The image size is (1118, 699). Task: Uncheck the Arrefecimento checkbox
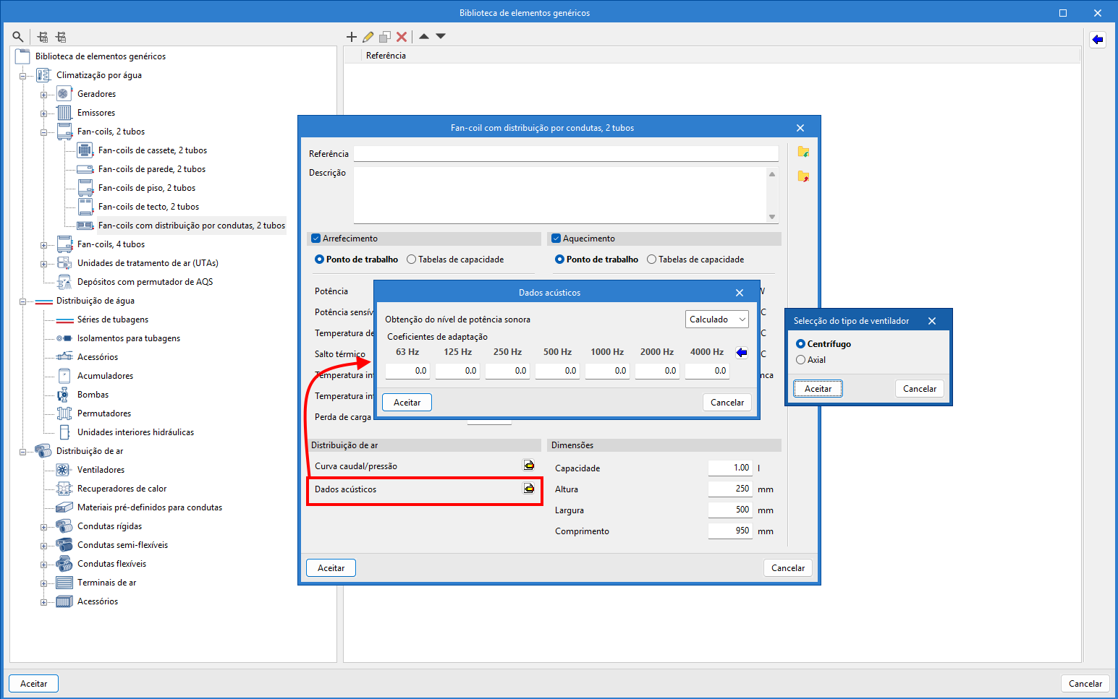pos(316,239)
